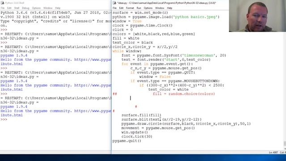This screenshot has width=286, height=161.
Task: Open File menu in Python Shell window
Action: 3,8
